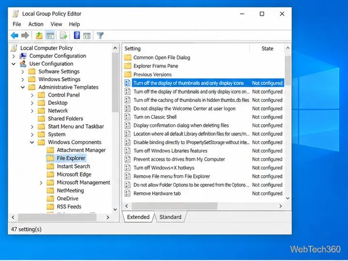Click policy icon beside Turn on Classic Shell
The image size is (348, 261).
pyautogui.click(x=128, y=117)
